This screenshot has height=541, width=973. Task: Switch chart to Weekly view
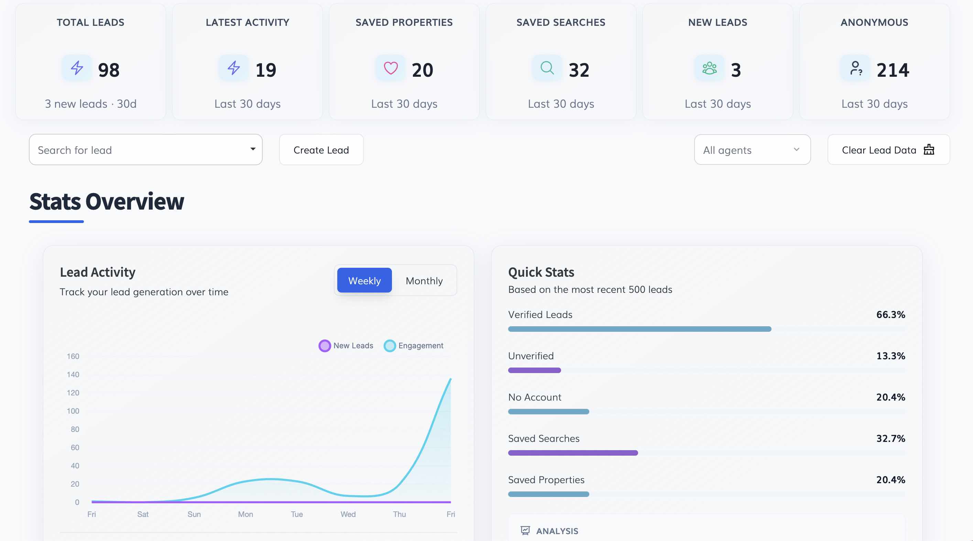tap(364, 280)
